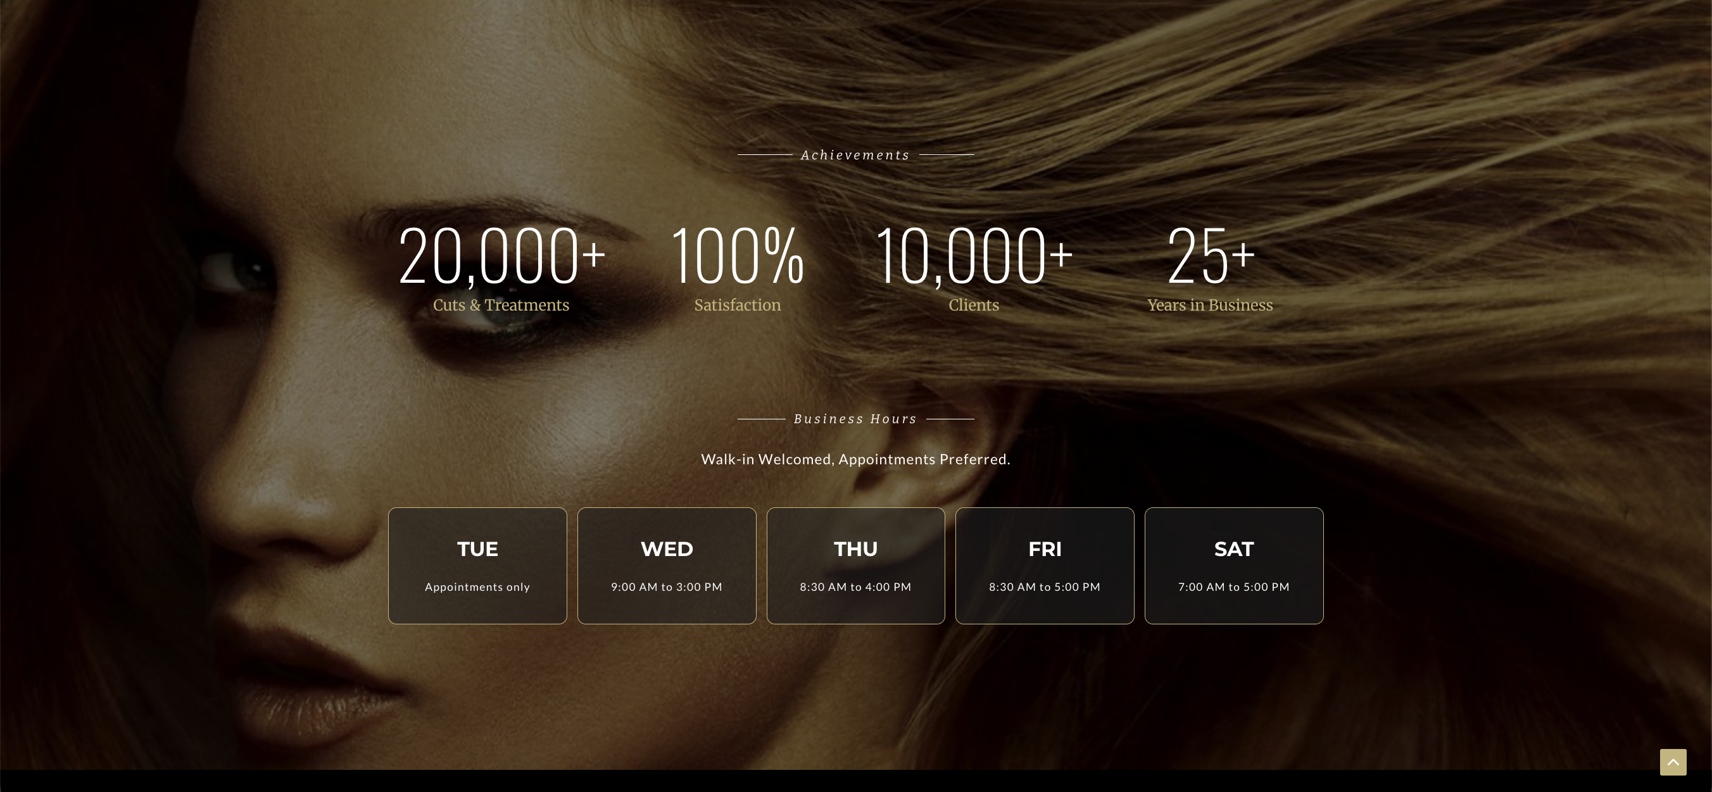Click the 100% satisfaction counter
The height and width of the screenshot is (792, 1712).
click(x=738, y=256)
